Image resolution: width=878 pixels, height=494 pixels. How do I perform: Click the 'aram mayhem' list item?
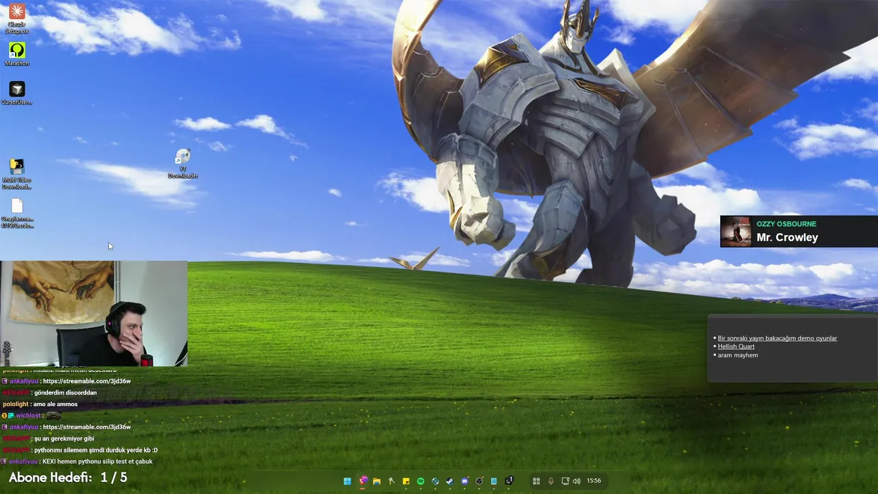coord(737,355)
